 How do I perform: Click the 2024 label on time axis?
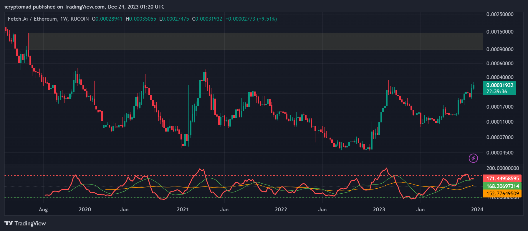[477, 210]
